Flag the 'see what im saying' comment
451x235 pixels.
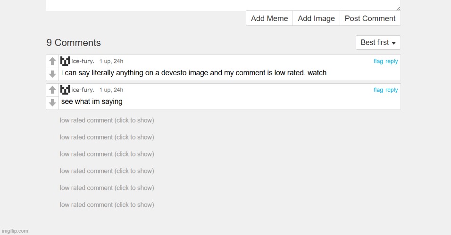(x=378, y=90)
